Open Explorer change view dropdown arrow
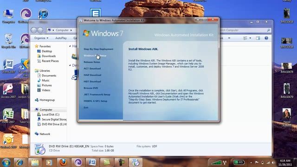The image size is (297, 167). pos(250,38)
